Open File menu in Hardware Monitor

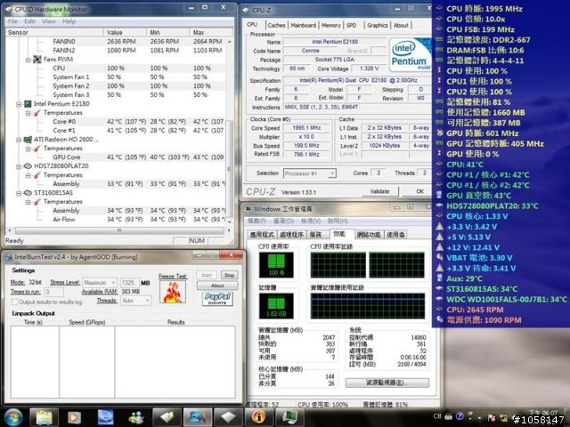12,21
